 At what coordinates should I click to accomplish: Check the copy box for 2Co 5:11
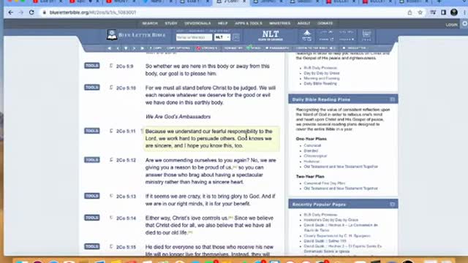coord(111,131)
